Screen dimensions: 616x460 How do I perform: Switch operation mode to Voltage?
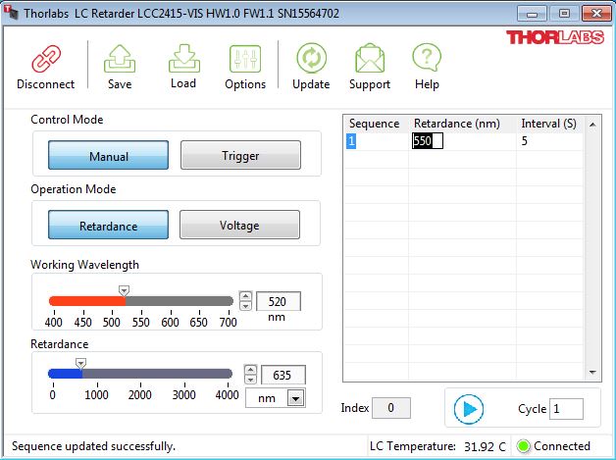coord(240,226)
